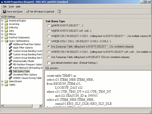Click gear icon beside Rank Method if DB Ranking
Image resolution: width=152 pixels, height=114 pixels.
[x=11, y=68]
